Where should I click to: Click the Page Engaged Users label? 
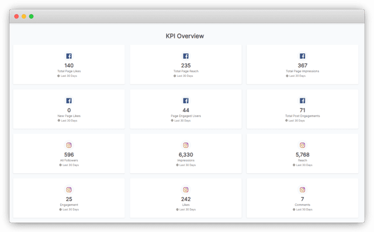point(186,116)
